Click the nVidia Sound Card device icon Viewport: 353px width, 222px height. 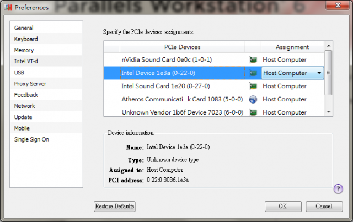(253, 60)
